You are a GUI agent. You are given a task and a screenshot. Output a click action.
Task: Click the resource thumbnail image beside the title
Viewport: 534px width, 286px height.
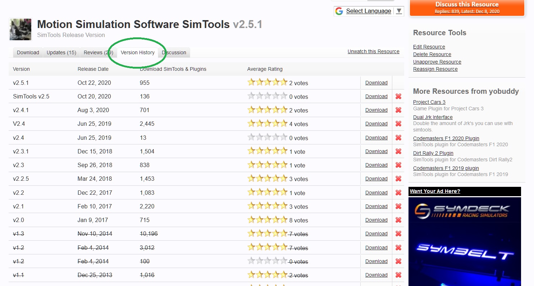coord(20,29)
